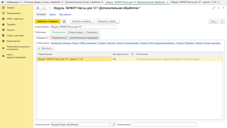This screenshot has height=128, width=227.
Task: Click the clock column header icon
Action: pos(132,54)
